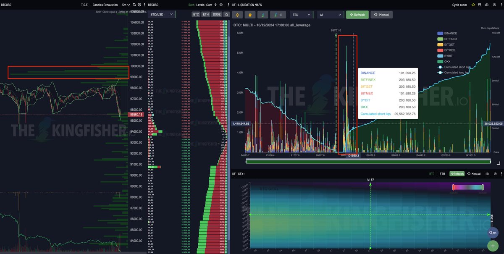This screenshot has height=254, width=504.
Task: Click the green plus floating button
Action: [493, 246]
